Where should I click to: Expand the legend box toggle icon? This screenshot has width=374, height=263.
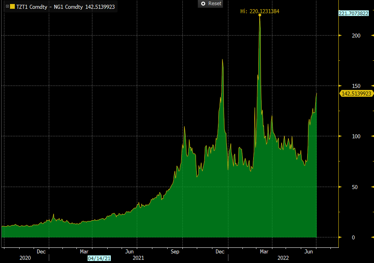[x=7, y=6]
